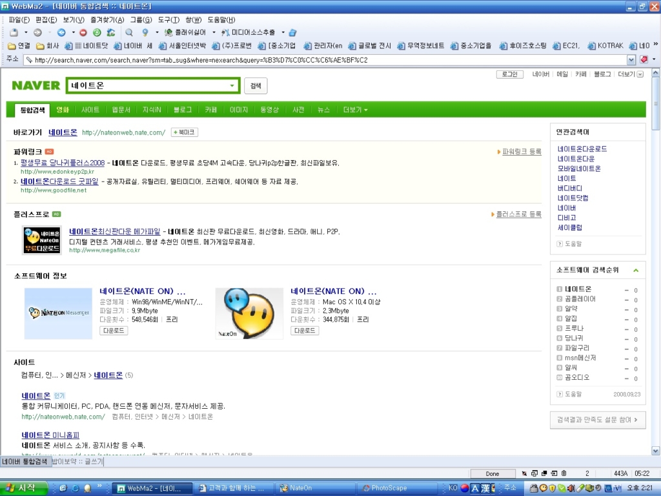Stop page loading with the red stop icon
The width and height of the screenshot is (661, 496).
[83, 32]
